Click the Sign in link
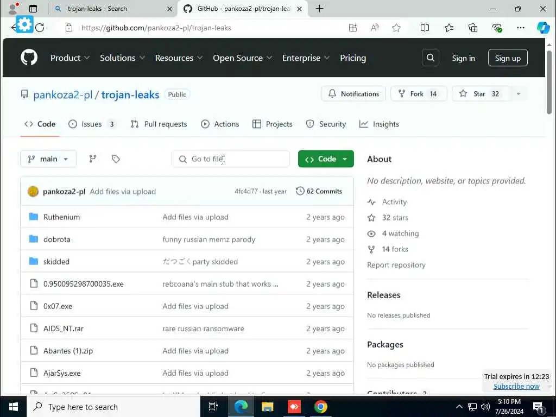This screenshot has height=417, width=556. [x=463, y=58]
